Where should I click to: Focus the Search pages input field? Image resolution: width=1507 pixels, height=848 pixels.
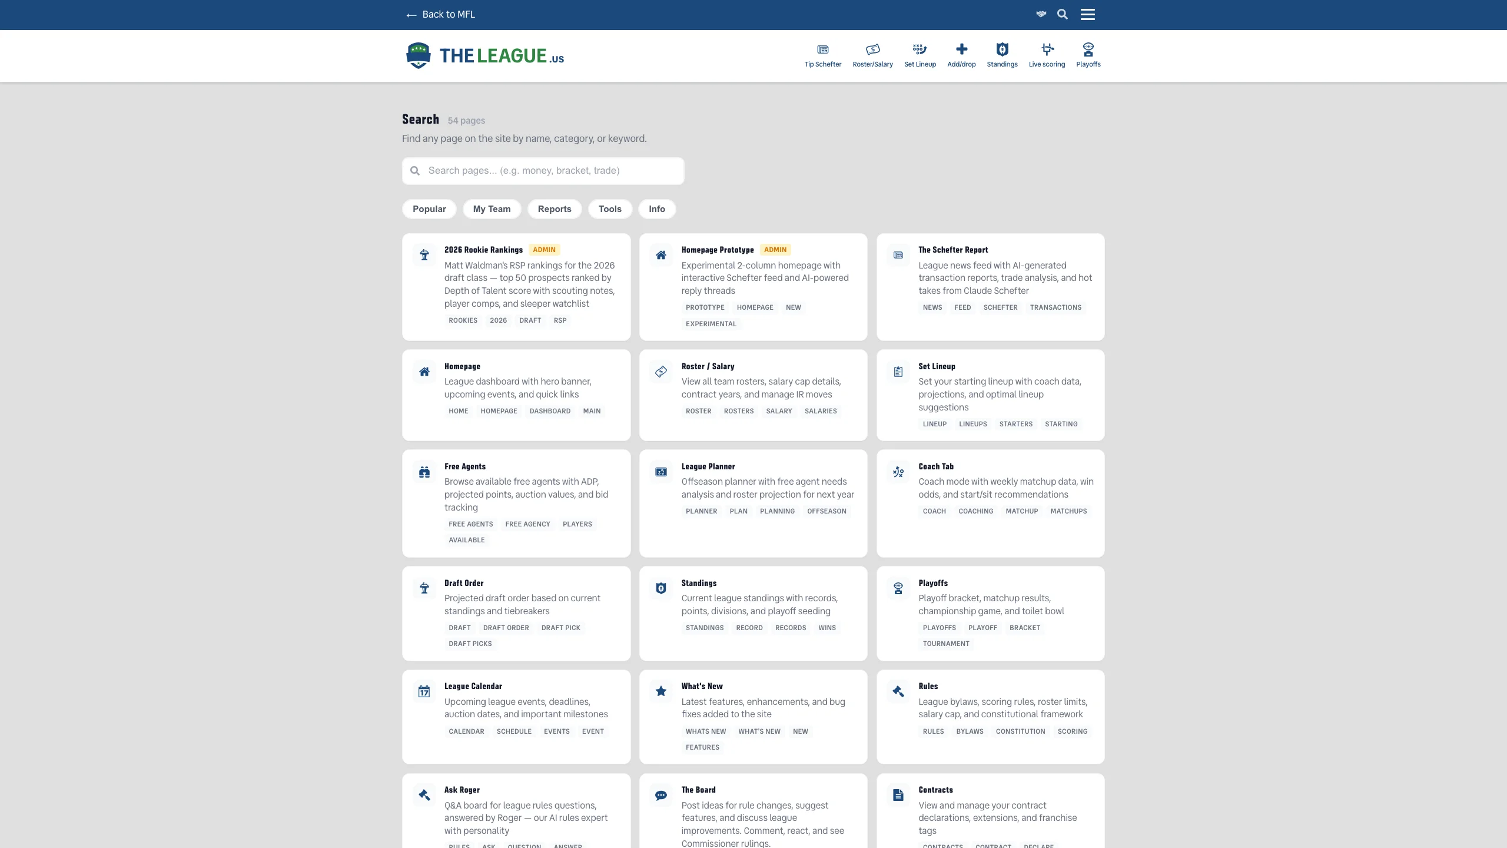[543, 171]
